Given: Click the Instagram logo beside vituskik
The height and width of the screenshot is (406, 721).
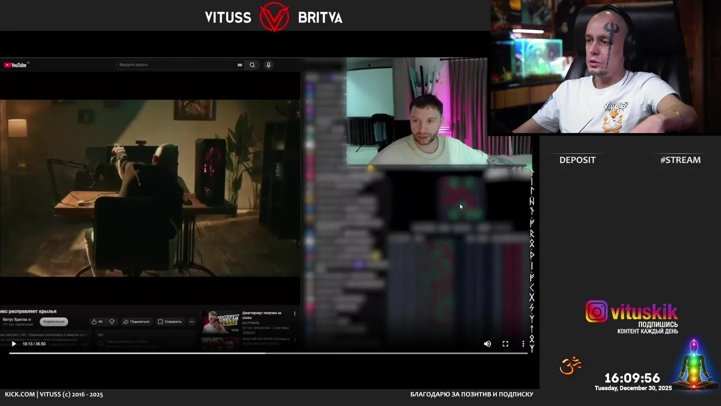Looking at the screenshot, I should tap(597, 311).
